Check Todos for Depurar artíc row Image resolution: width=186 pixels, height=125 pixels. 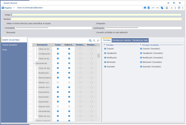(58, 106)
